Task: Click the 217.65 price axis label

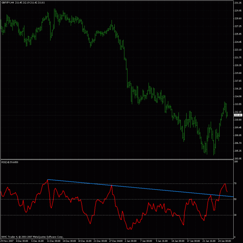Action: coord(238,81)
